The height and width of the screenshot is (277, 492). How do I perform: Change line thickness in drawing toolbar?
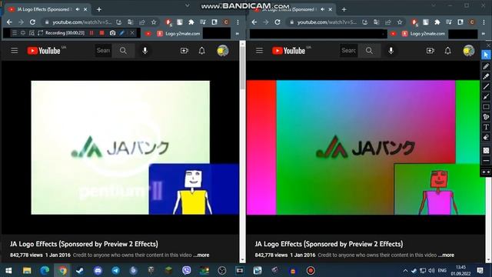click(x=486, y=161)
